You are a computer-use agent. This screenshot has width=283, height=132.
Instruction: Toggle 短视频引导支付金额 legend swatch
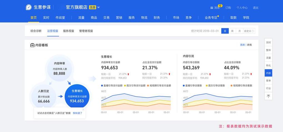[x=148, y=86]
